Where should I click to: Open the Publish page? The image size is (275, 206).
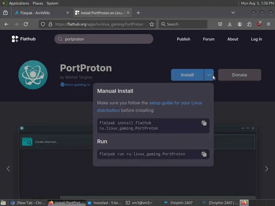click(183, 39)
